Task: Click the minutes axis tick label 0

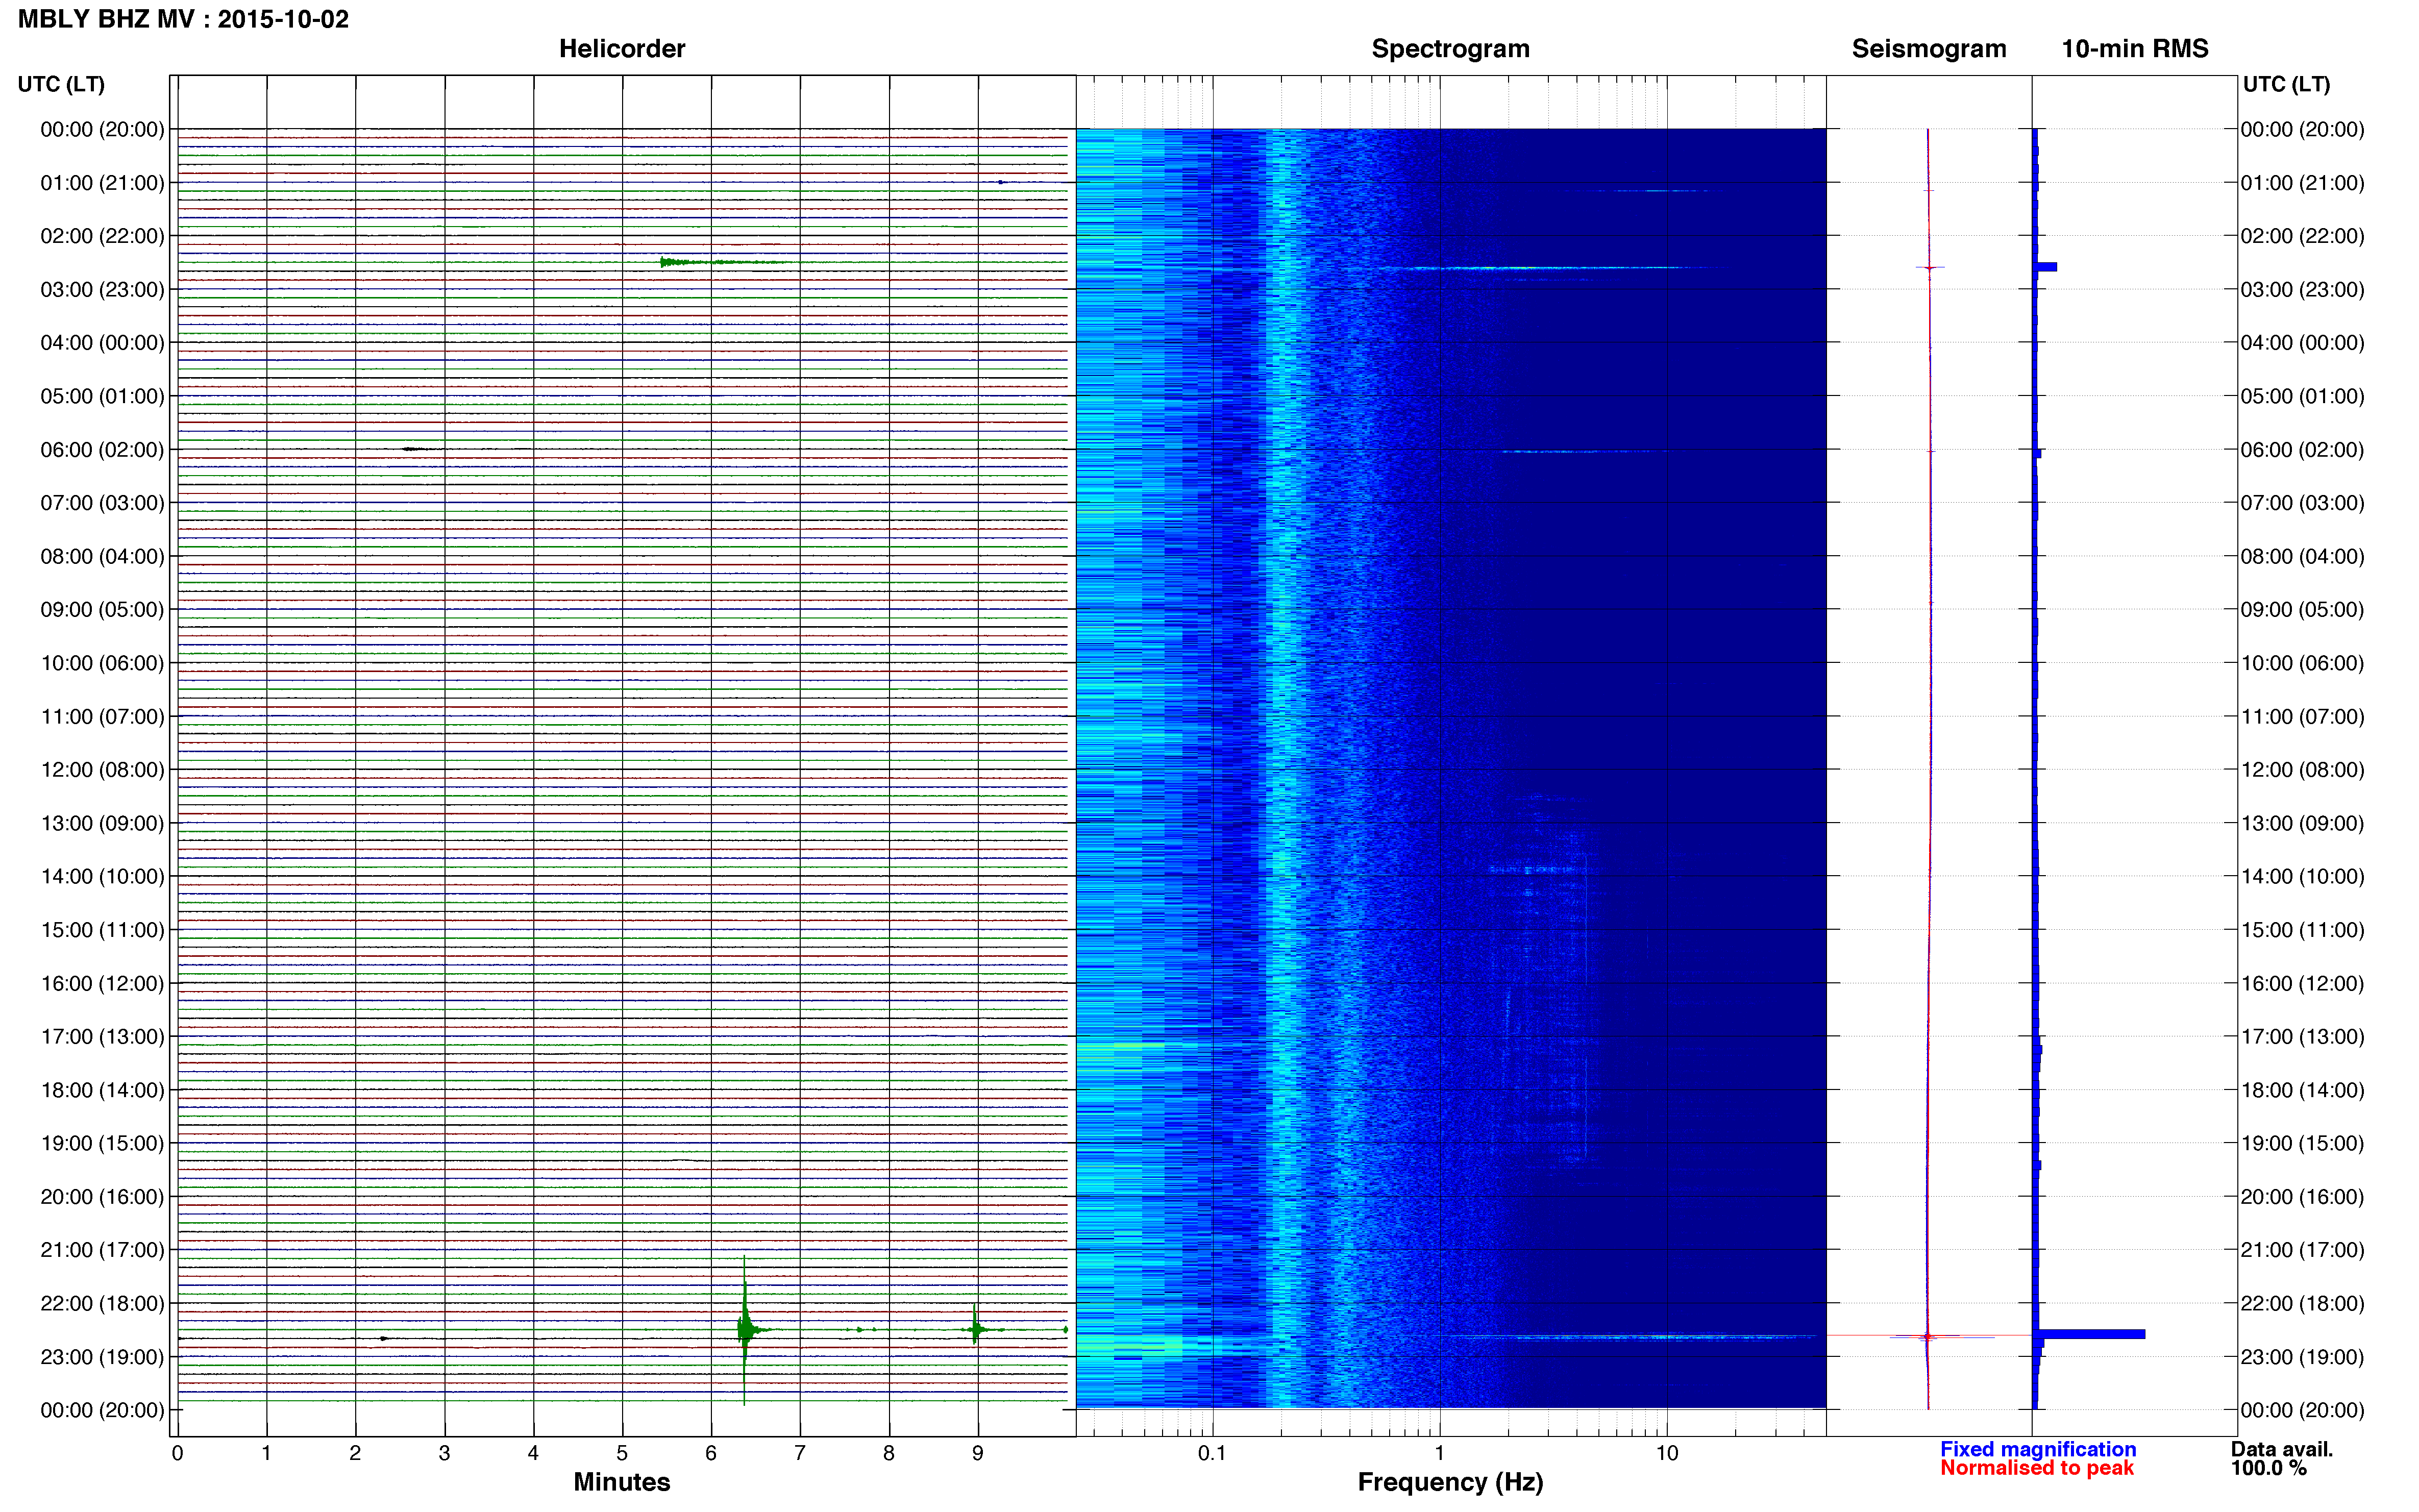Action: click(177, 1453)
